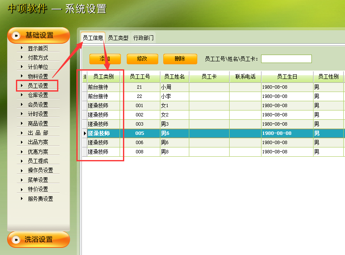Click employee number 22 cell
This screenshot has height=255, width=345.
(x=140, y=97)
